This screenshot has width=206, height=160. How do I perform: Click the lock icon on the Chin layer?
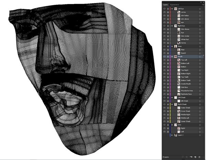point(168,125)
